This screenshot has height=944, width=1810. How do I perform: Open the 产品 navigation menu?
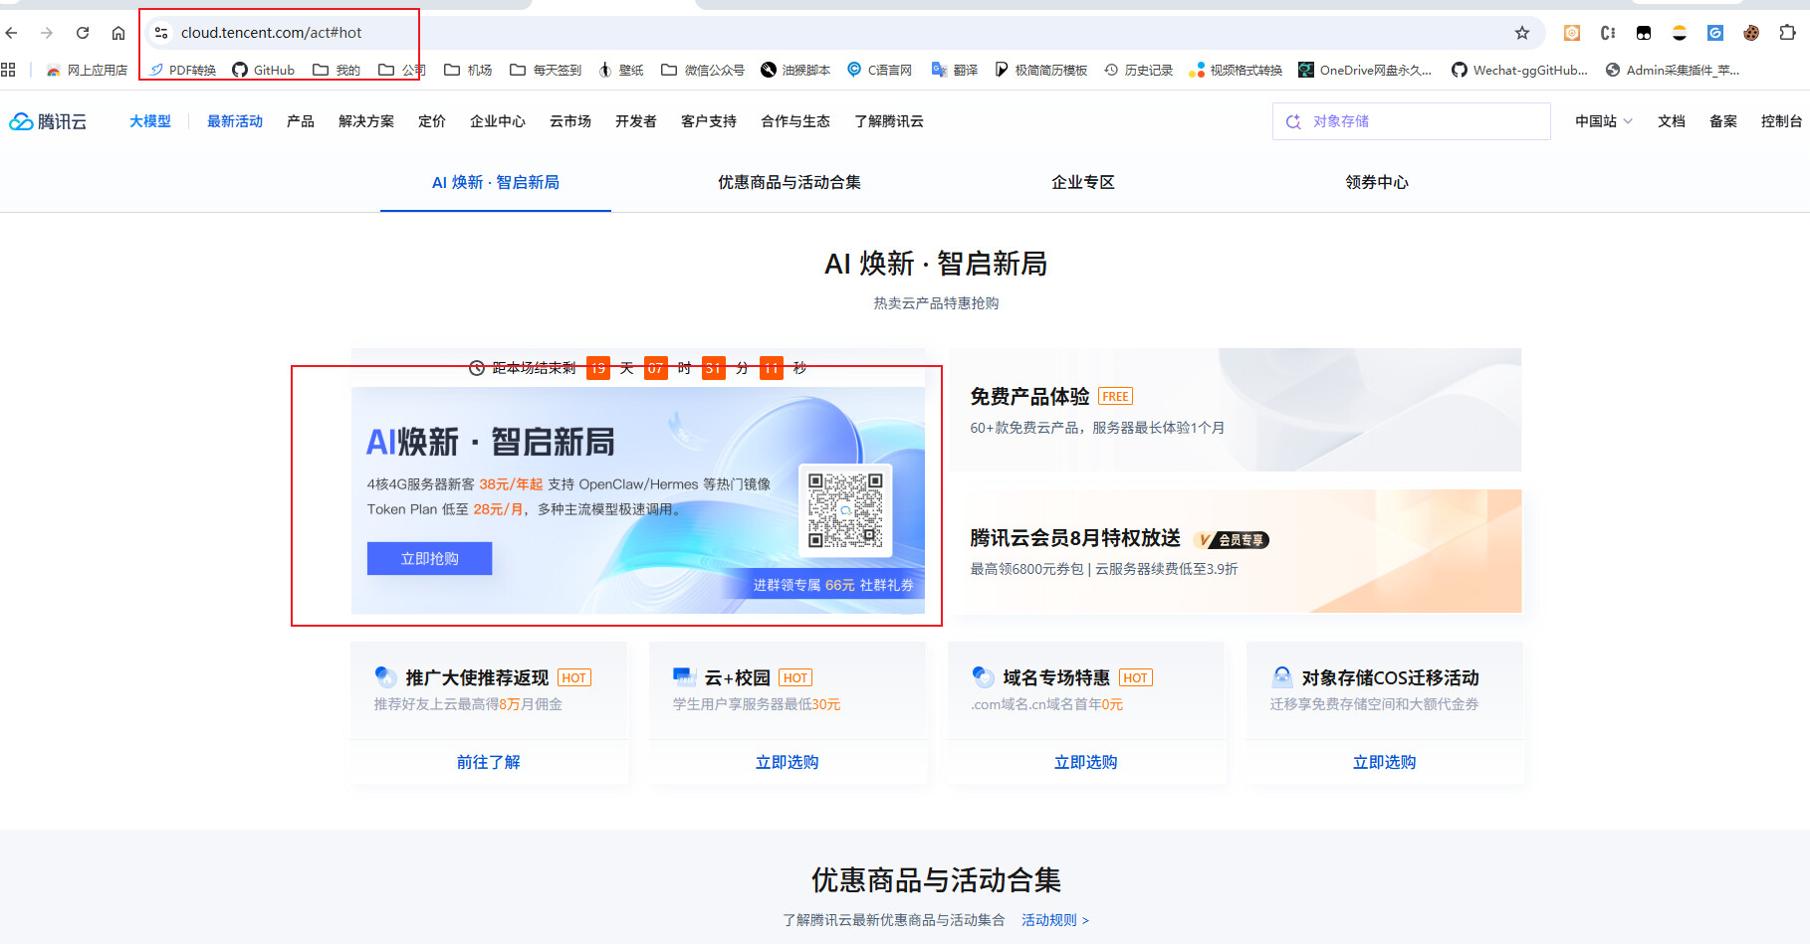coord(301,121)
